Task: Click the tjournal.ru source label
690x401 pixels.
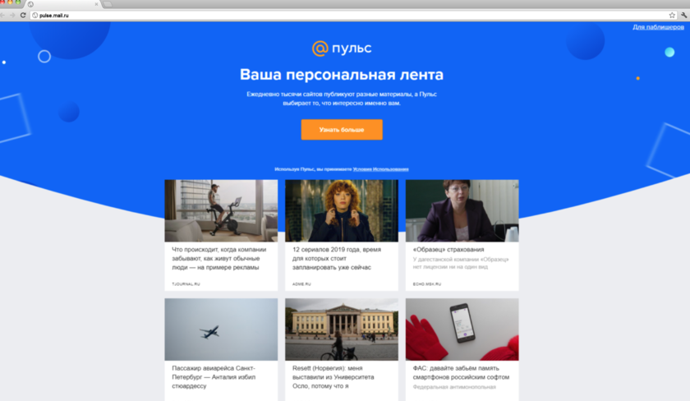Action: pyautogui.click(x=186, y=283)
